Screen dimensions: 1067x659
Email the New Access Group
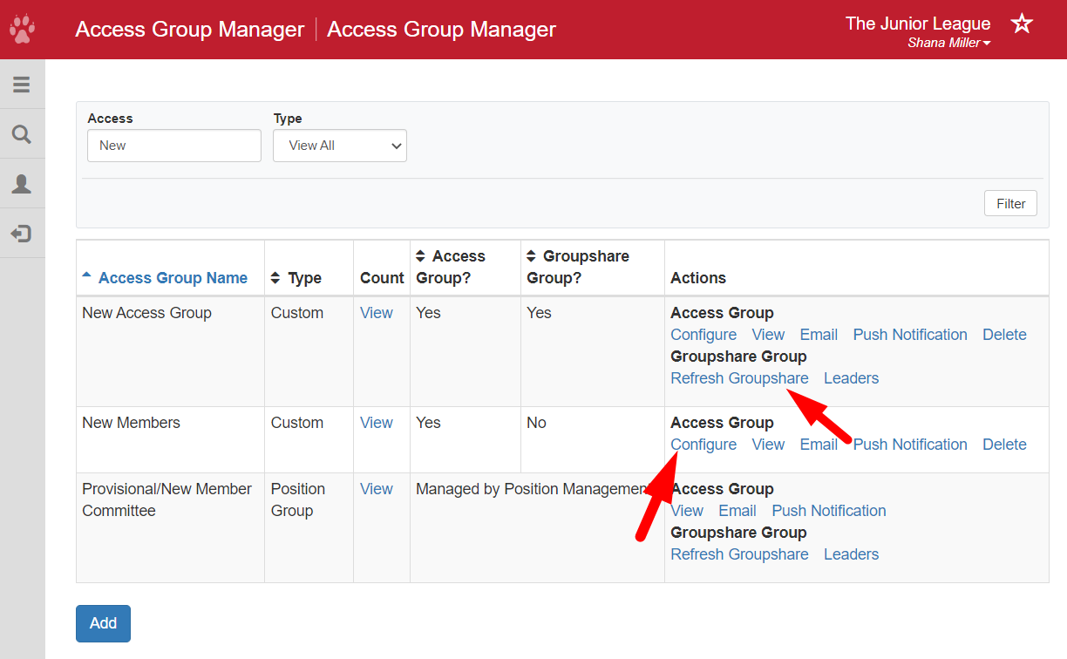[819, 335]
